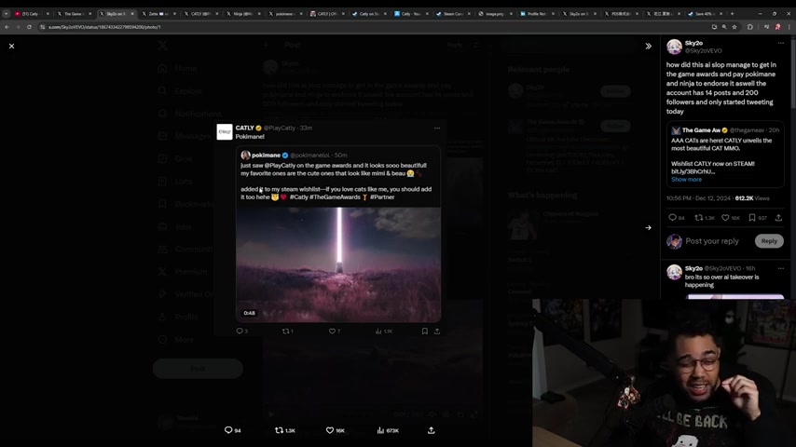The image size is (796, 447).
Task: Switch to the Profile Not browser tab
Action: point(537,14)
